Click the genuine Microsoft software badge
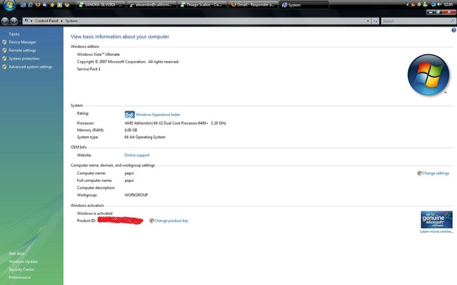Image resolution: width=457 pixels, height=285 pixels. point(436,219)
